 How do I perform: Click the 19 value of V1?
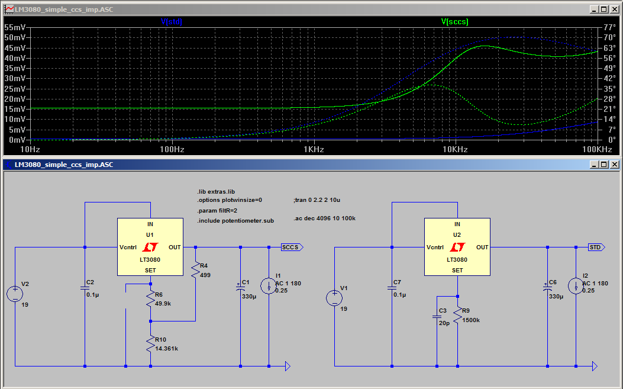(x=344, y=308)
